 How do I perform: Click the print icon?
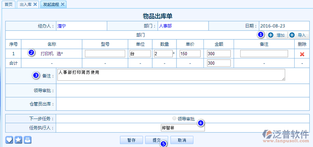27,140
